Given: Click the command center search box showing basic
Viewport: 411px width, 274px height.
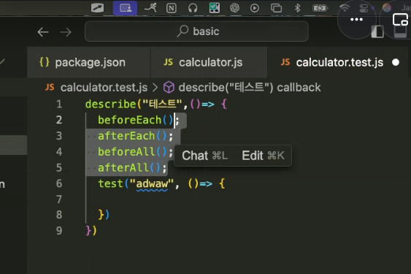Looking at the screenshot, I should (196, 31).
